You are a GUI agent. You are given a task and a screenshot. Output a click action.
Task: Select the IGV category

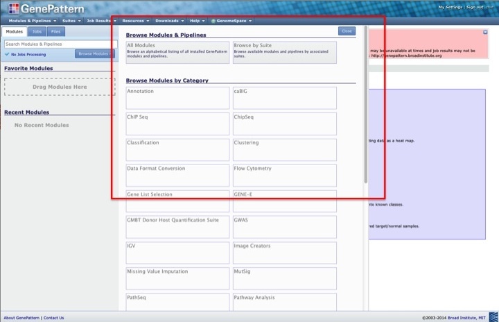pos(177,253)
